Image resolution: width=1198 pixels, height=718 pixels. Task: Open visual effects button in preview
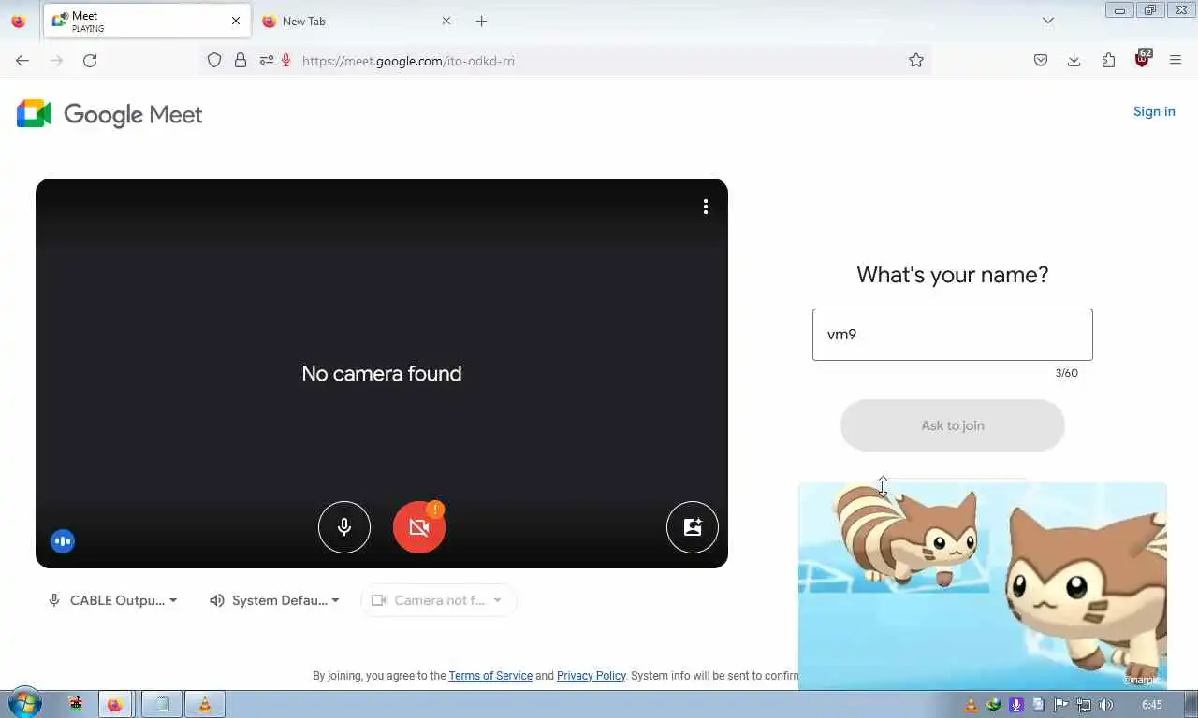tap(693, 527)
